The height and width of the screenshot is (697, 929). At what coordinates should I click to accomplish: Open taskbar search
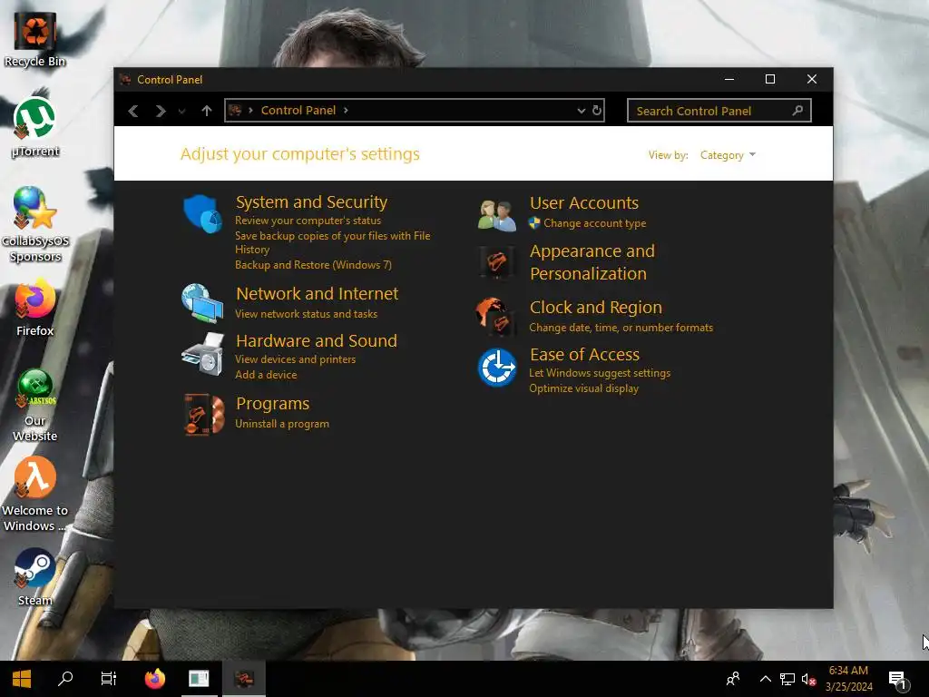coord(65,679)
